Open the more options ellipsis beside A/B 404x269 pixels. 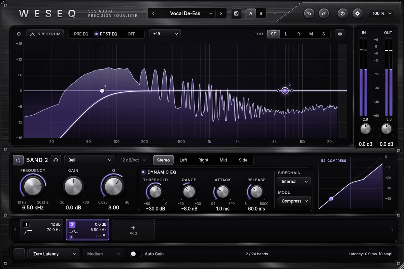275,13
